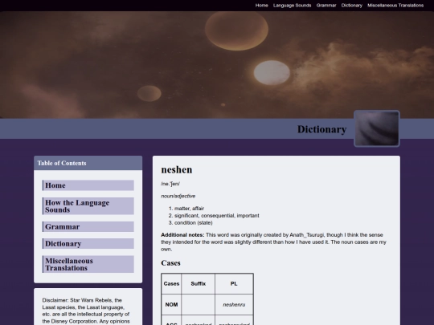
Task: Open Dictionary in the top navigation bar
Action: (351, 6)
